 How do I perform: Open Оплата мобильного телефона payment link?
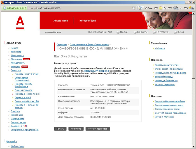click(170, 101)
